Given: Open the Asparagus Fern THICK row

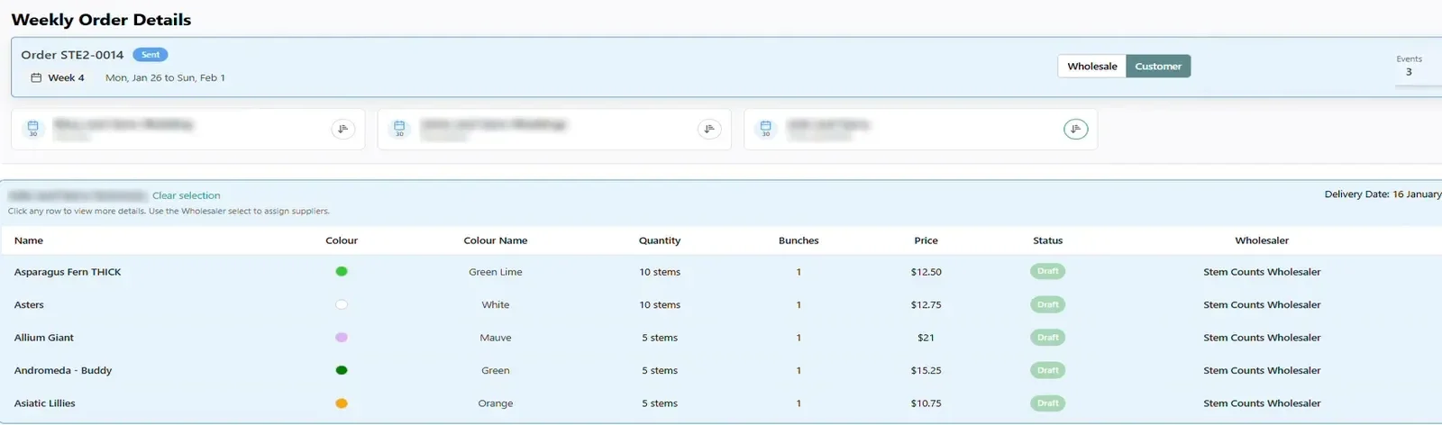Looking at the screenshot, I should [x=721, y=272].
